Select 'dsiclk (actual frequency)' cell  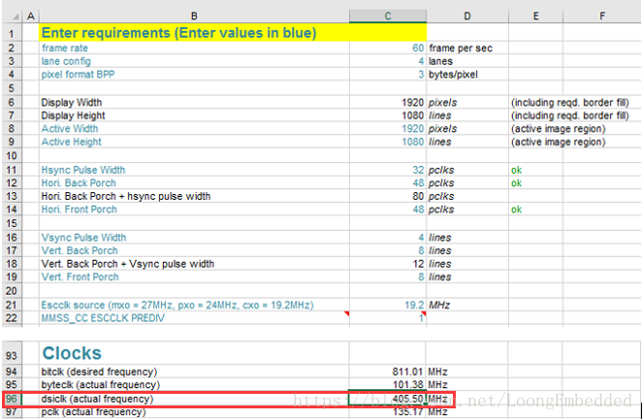[x=194, y=399]
